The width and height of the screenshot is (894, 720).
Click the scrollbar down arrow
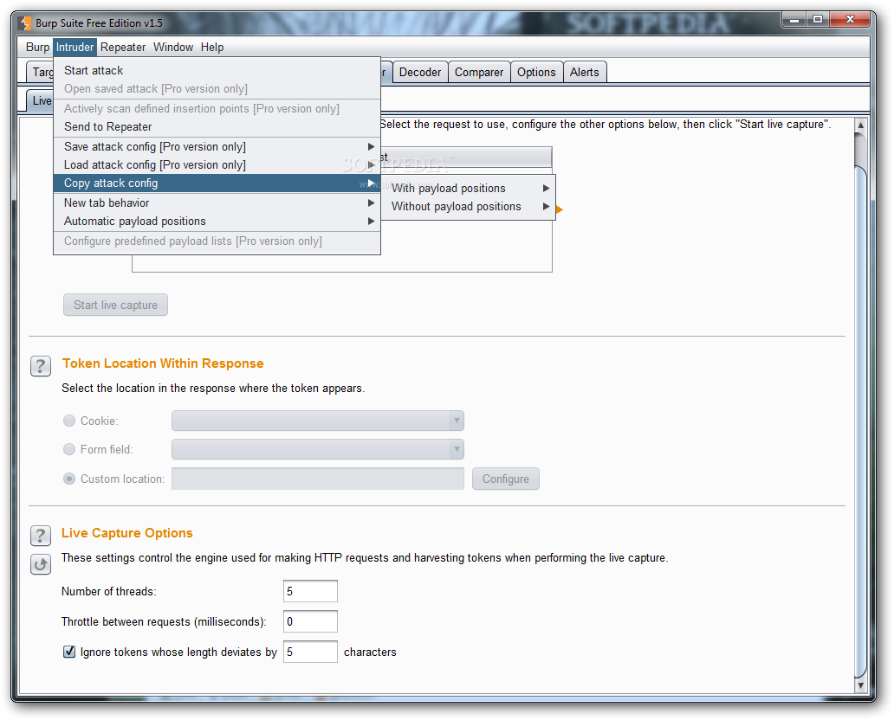[x=861, y=685]
